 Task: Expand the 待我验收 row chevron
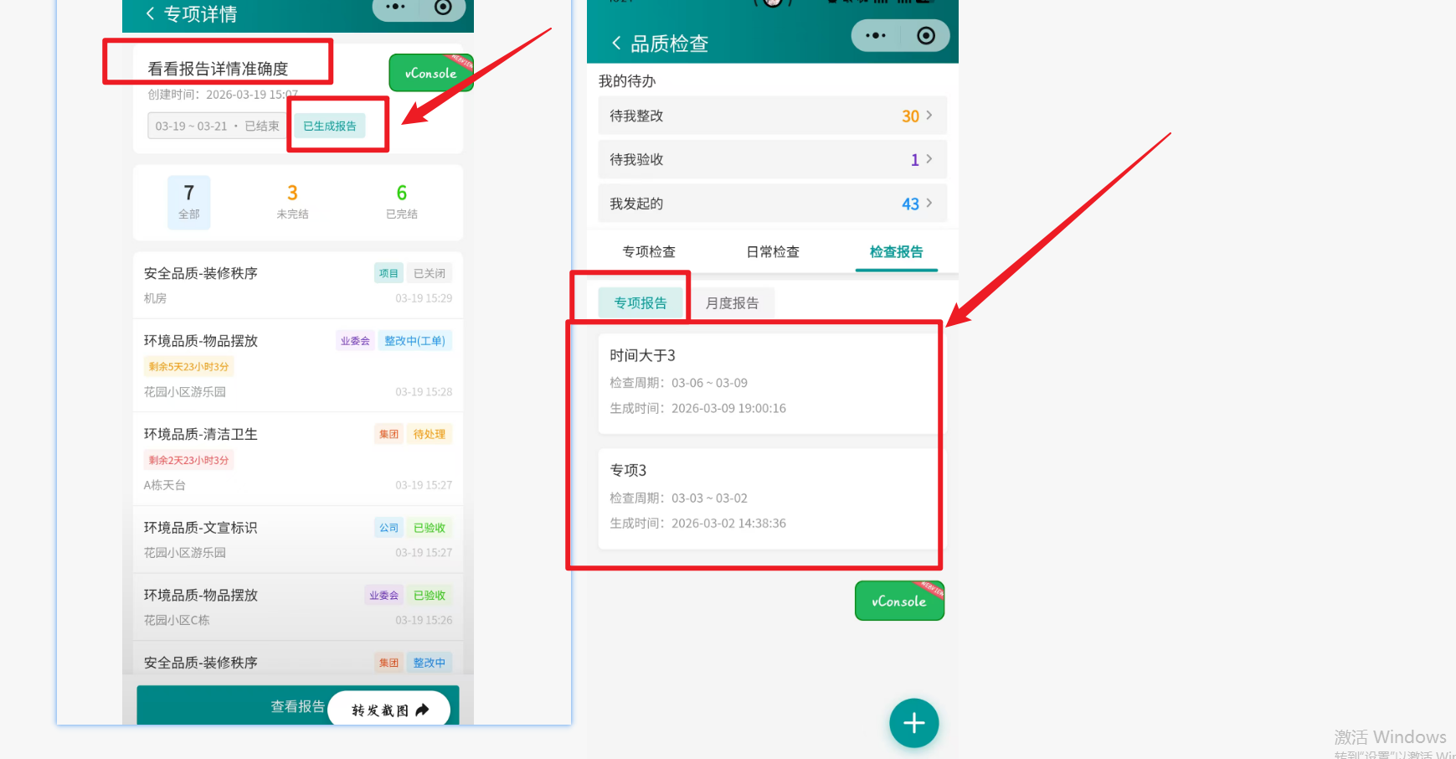click(x=929, y=159)
